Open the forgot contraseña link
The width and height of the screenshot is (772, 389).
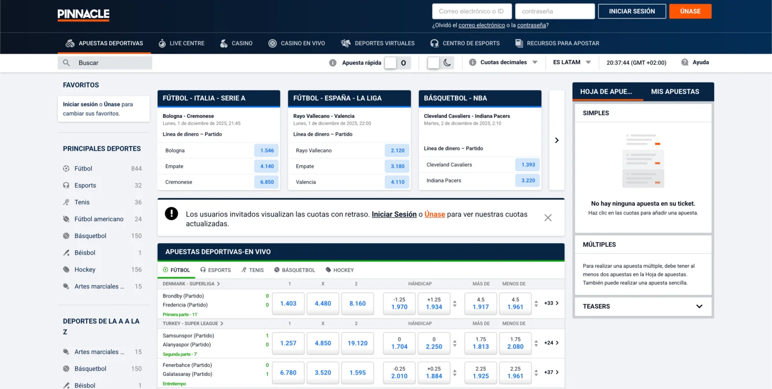(x=531, y=25)
